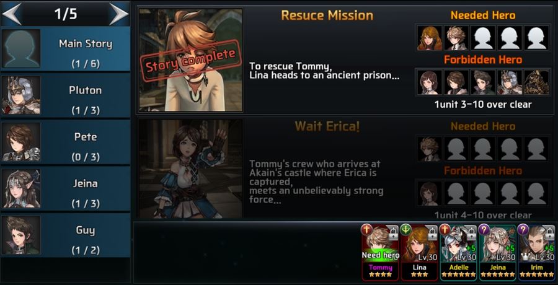Open Guy's story list
Screen dimensions: 558x285
[x=66, y=235]
